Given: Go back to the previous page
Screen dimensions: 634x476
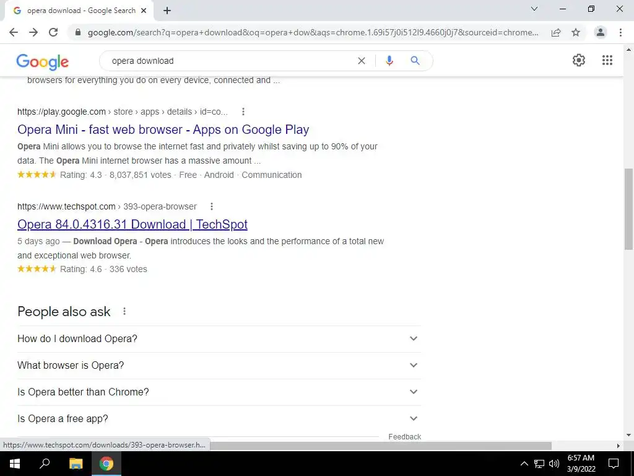Looking at the screenshot, I should pos(14,32).
